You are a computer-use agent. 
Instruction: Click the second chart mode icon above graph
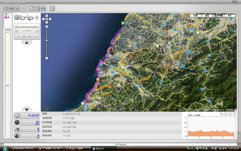point(226,114)
